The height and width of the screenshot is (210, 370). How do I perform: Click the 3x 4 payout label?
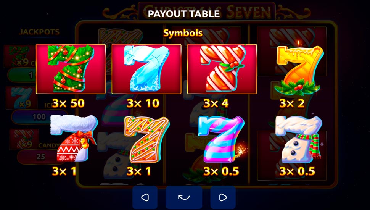[x=216, y=103]
